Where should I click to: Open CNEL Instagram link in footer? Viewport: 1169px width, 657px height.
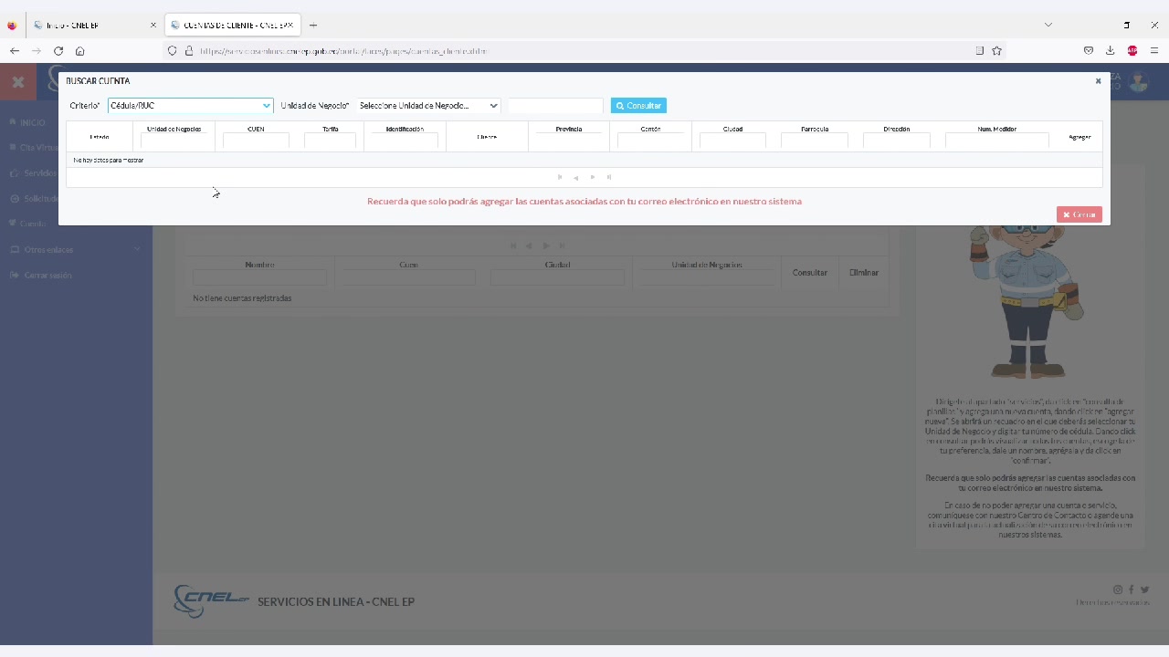(x=1117, y=589)
